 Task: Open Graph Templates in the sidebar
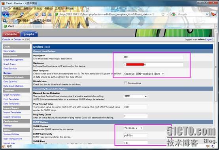pyautogui.click(x=12, y=94)
